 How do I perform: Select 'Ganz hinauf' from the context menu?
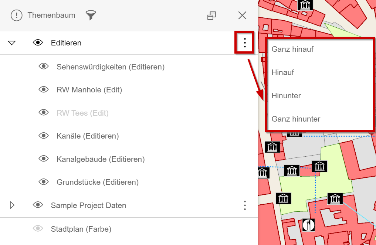point(292,49)
